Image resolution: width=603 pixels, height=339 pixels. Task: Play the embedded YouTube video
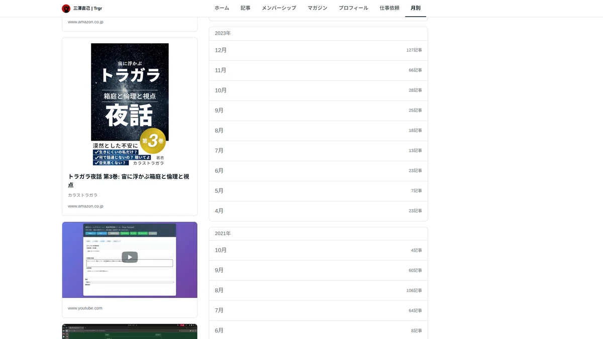click(x=130, y=257)
